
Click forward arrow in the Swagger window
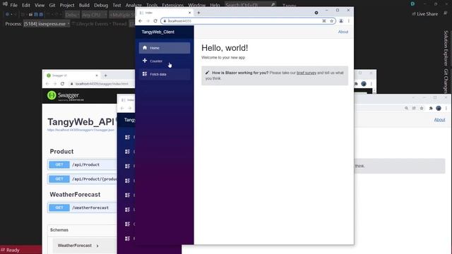pyautogui.click(x=55, y=84)
